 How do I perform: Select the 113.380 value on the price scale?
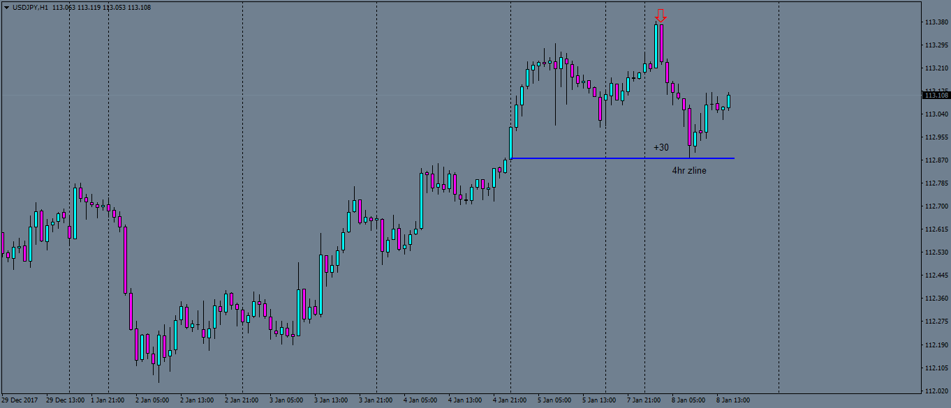pyautogui.click(x=936, y=22)
